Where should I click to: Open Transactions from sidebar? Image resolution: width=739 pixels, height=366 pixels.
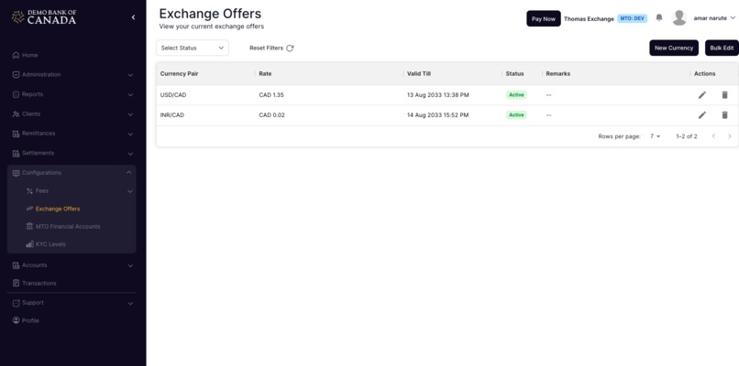[x=39, y=284]
